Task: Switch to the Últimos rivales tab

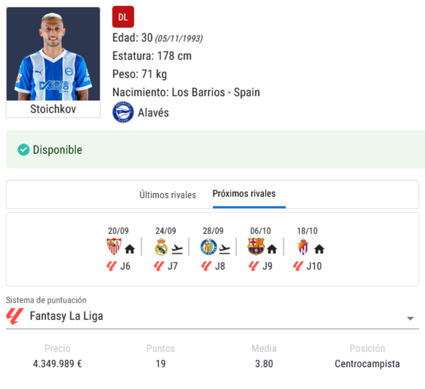Action: 168,195
